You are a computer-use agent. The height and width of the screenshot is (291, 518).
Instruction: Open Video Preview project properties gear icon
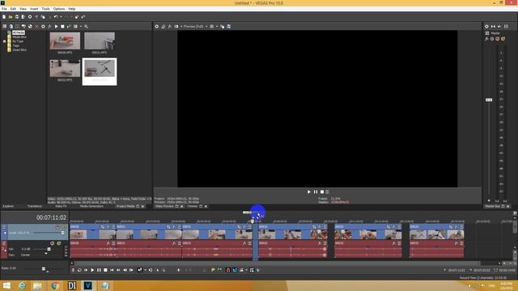point(157,27)
